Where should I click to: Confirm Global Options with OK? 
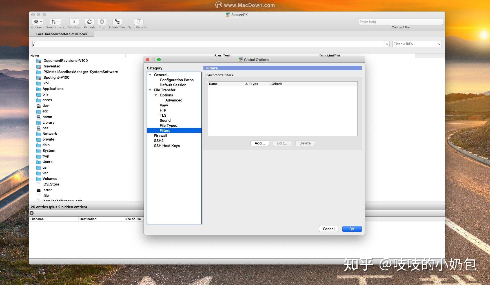(x=352, y=229)
